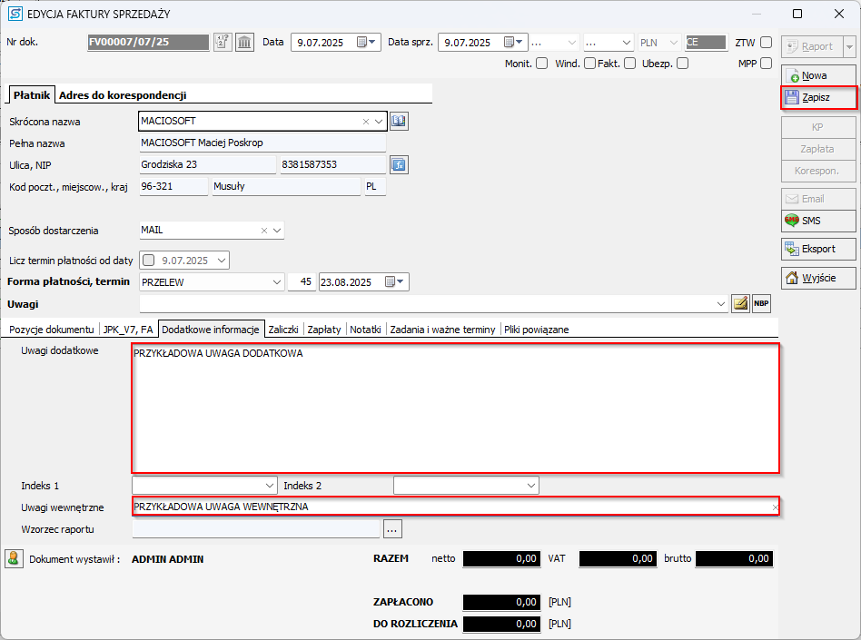
Task: Enable the ZTW checkbox
Action: [x=766, y=43]
